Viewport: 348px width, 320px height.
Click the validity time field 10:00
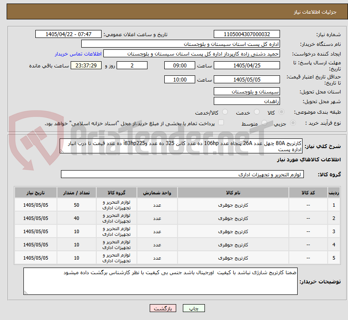click(x=180, y=79)
